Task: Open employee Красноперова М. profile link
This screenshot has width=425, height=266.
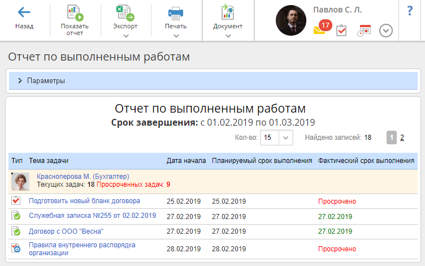Action: coord(83,177)
